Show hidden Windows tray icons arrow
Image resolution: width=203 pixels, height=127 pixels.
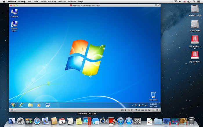click(133, 105)
